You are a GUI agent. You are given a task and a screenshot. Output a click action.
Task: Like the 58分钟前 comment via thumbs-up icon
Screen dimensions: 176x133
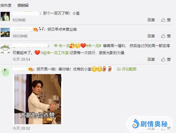coord(163,36)
